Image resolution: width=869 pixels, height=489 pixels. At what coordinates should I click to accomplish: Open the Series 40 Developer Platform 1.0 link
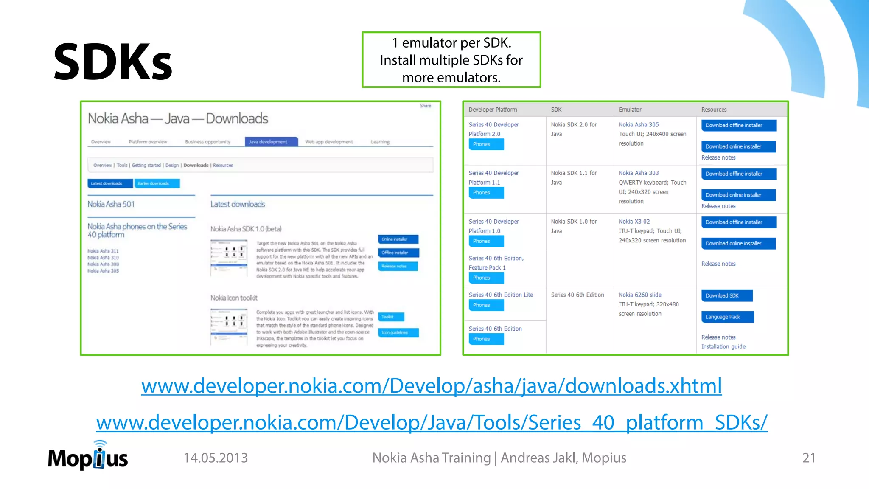tap(493, 226)
